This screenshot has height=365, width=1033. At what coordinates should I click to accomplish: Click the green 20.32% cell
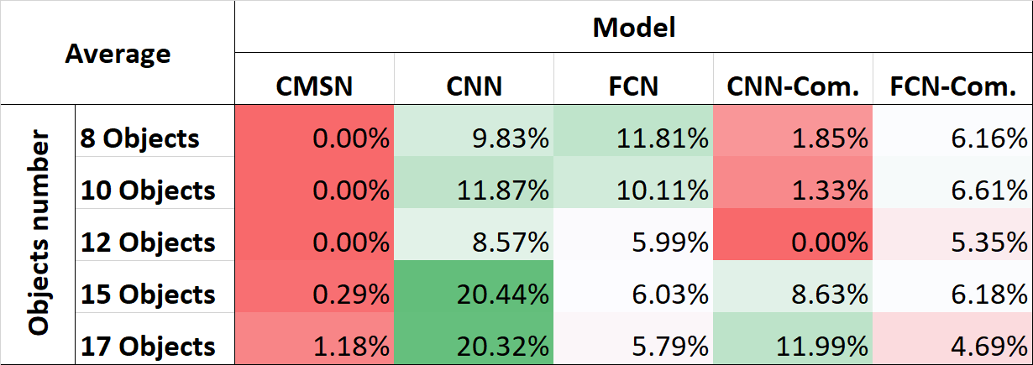click(x=473, y=346)
